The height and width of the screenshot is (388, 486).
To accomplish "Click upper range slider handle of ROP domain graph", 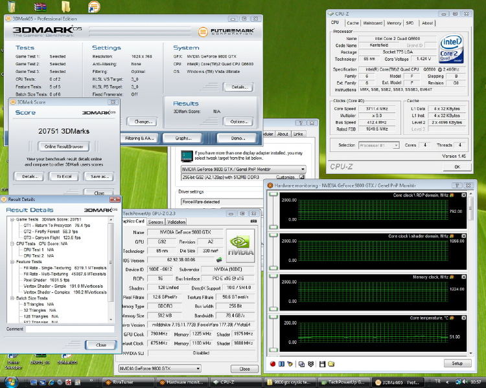I will coord(273,194).
